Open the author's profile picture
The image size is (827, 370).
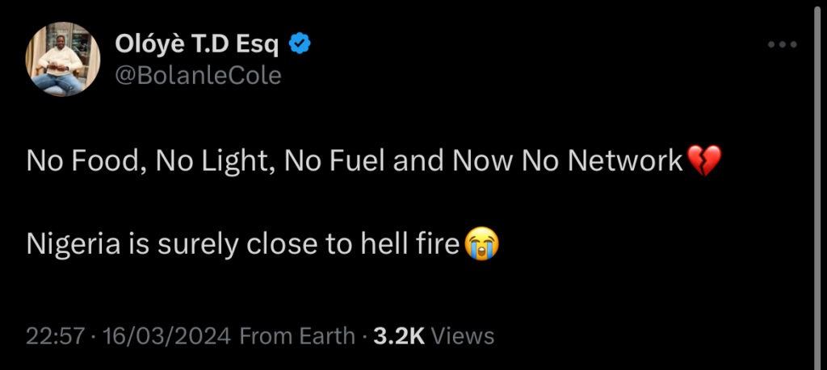pos(60,60)
